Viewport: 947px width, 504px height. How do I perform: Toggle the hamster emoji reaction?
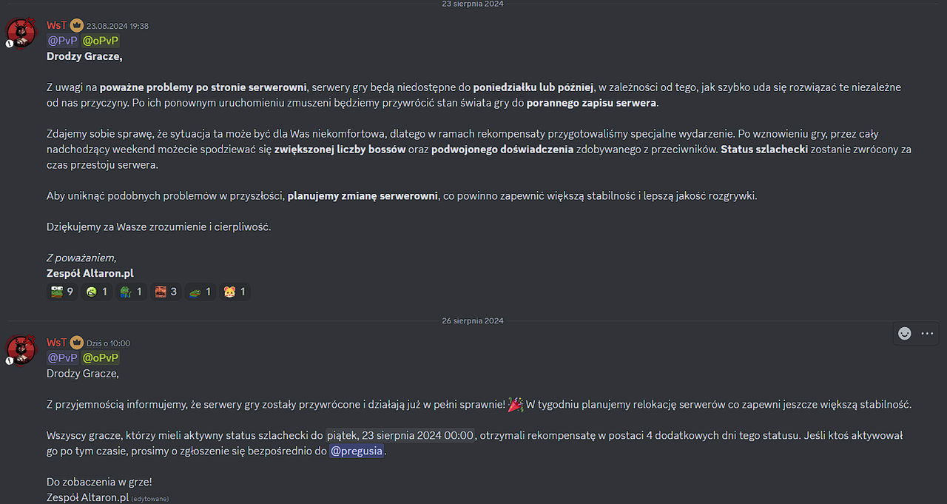235,292
